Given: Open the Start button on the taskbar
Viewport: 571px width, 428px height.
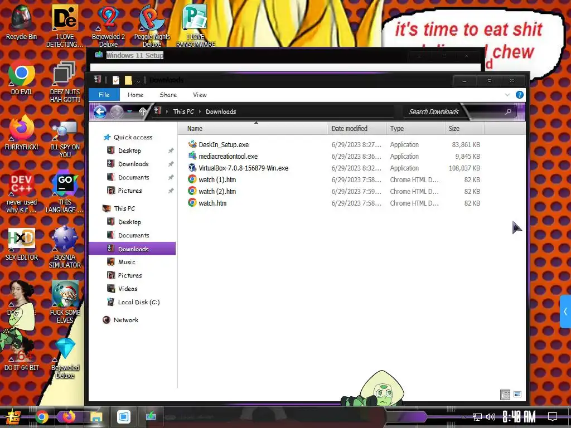Looking at the screenshot, I should click(12, 417).
